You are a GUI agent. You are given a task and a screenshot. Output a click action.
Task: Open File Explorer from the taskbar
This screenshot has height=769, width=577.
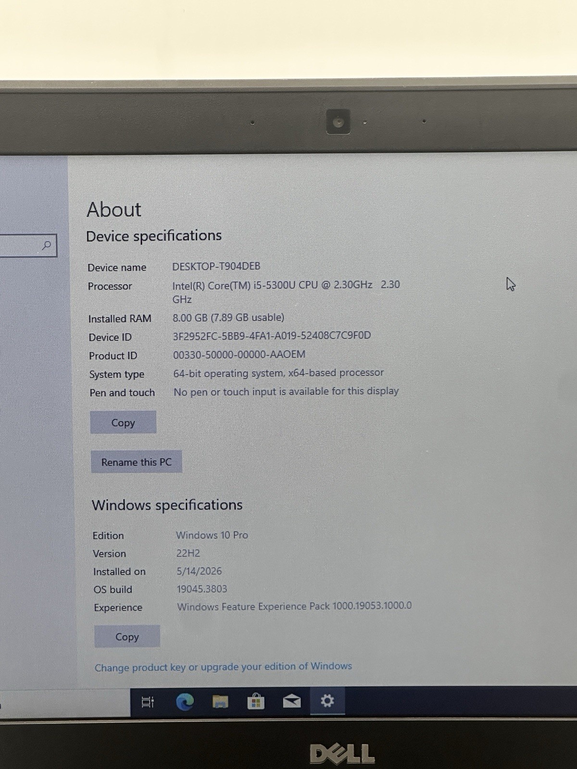coord(220,702)
